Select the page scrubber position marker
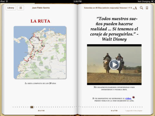This screenshot has width=155, height=116. pyautogui.click(x=32, y=107)
